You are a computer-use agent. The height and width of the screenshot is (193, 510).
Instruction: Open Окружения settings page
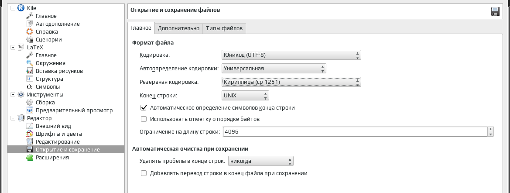51,63
